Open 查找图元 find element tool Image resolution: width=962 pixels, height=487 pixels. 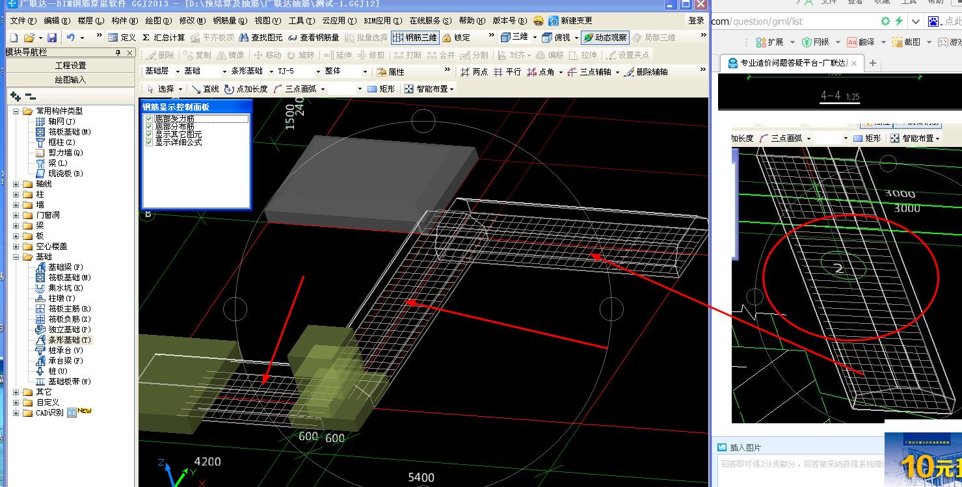point(261,38)
